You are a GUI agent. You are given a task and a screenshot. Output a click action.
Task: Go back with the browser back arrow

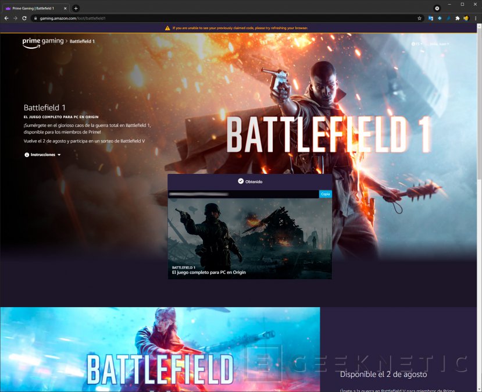click(x=6, y=19)
